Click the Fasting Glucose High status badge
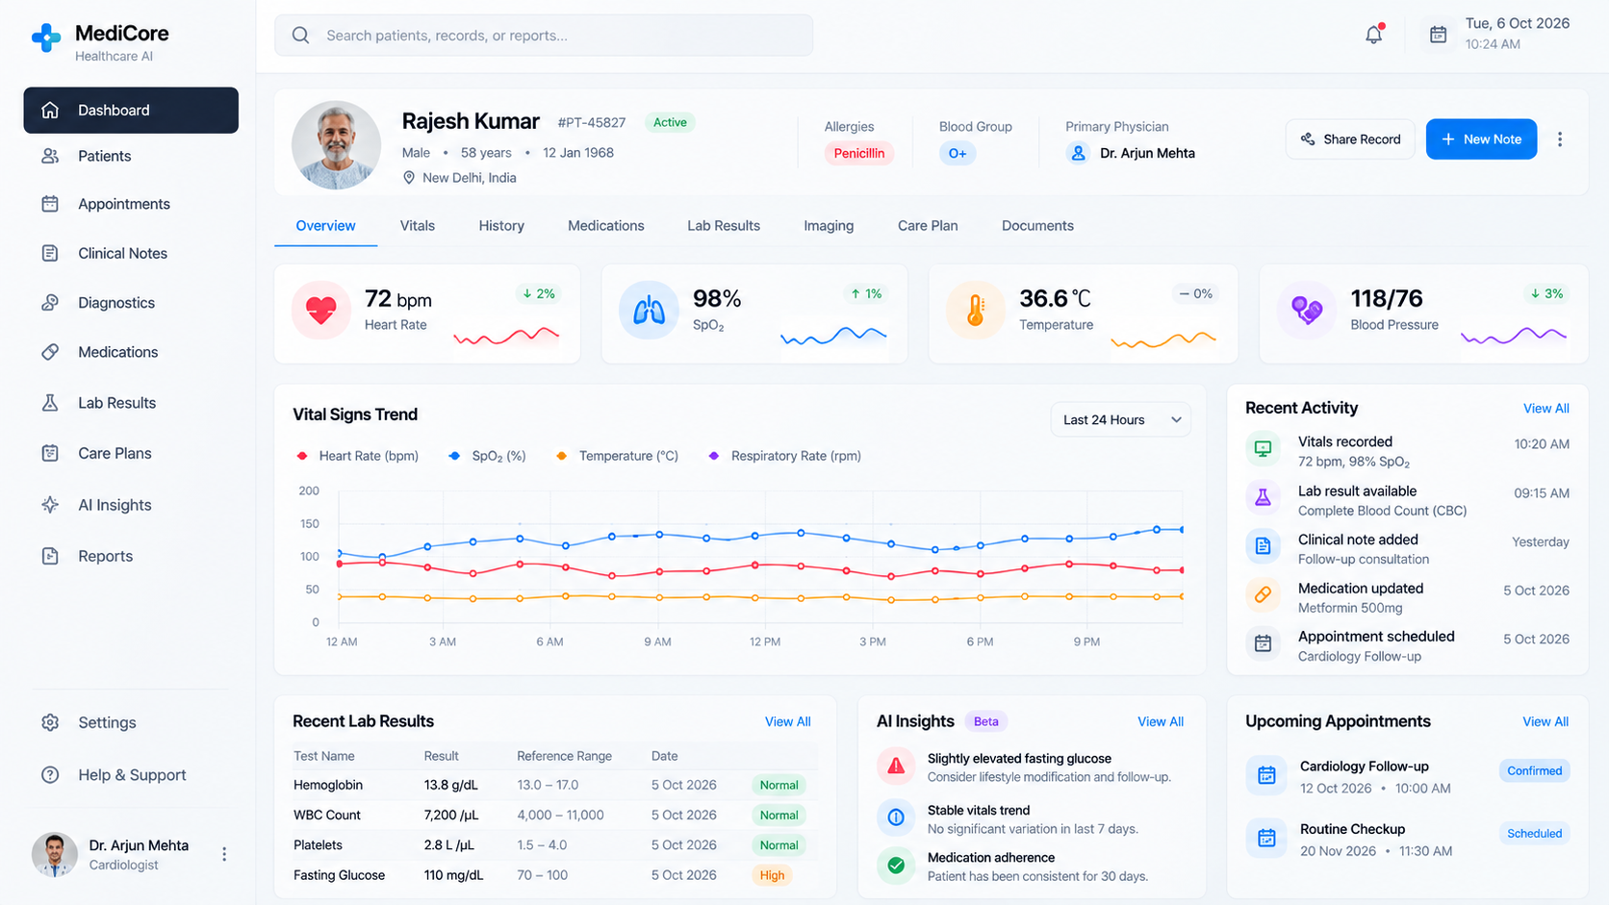 [x=772, y=875]
